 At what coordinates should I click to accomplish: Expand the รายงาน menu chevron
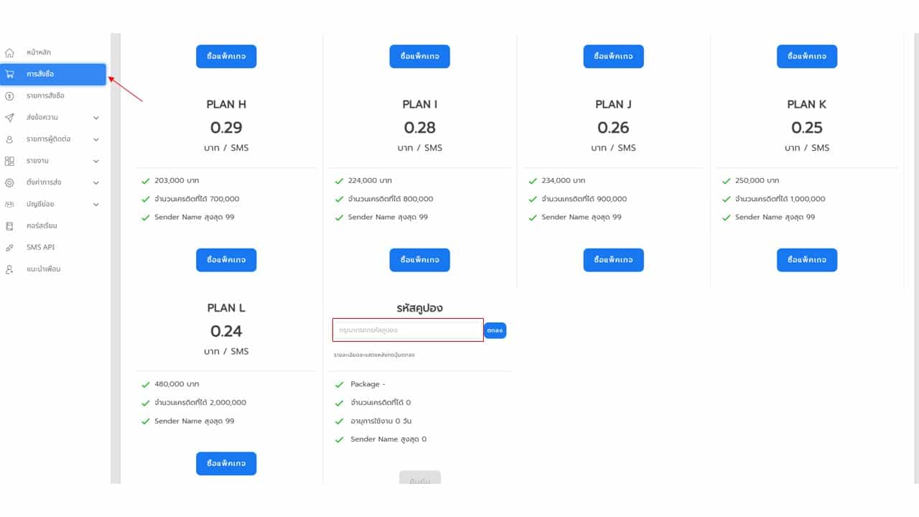[96, 161]
